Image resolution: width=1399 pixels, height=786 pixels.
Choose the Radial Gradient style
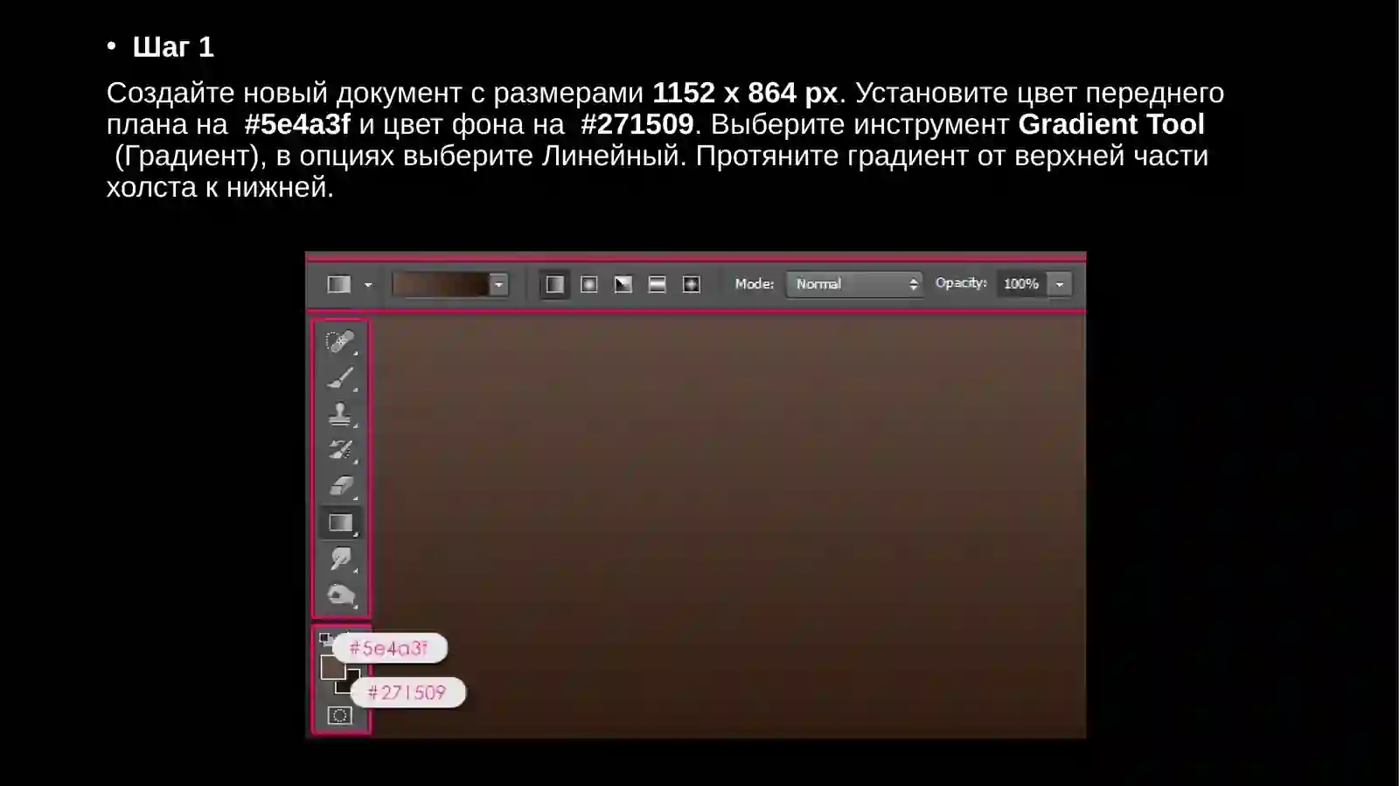coord(589,284)
